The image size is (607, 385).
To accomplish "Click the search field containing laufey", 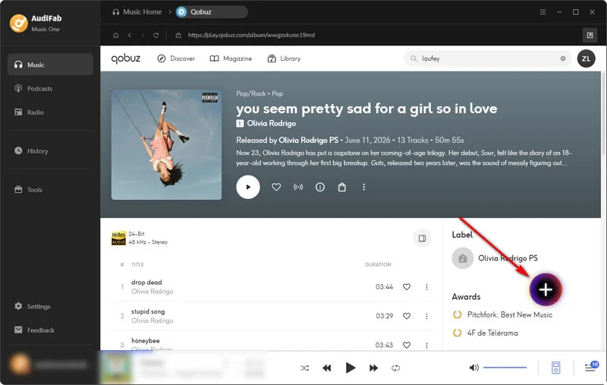I will coord(488,58).
